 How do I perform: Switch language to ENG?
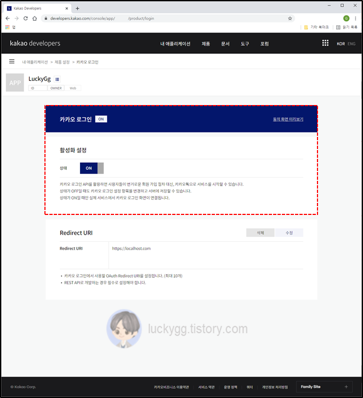pos(351,43)
